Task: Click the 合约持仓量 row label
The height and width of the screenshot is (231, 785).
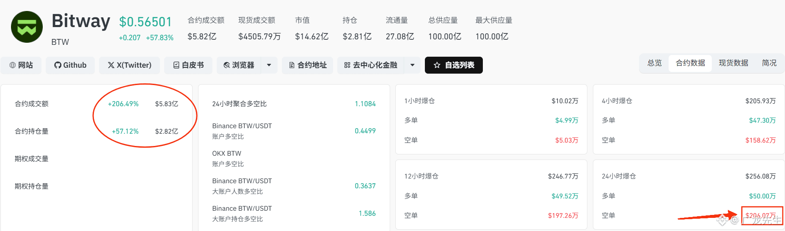Action: (32, 132)
